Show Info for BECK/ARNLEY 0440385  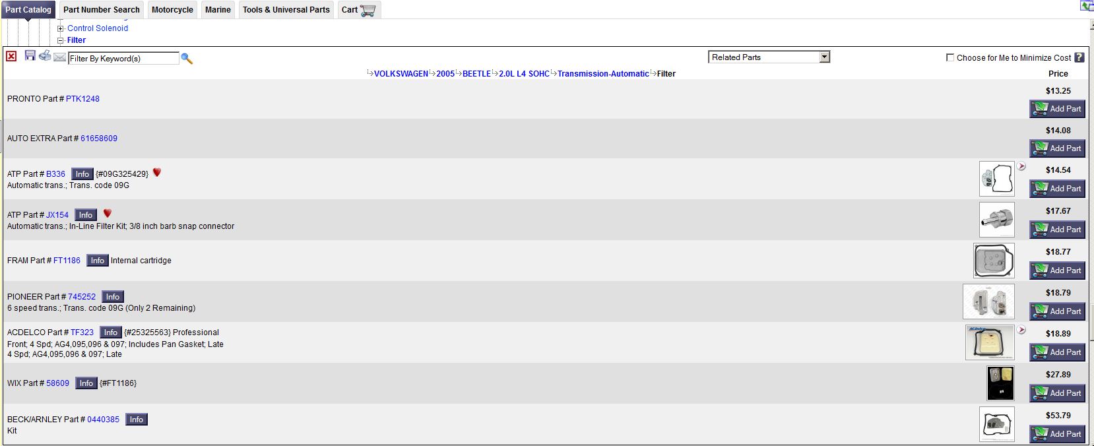click(137, 420)
